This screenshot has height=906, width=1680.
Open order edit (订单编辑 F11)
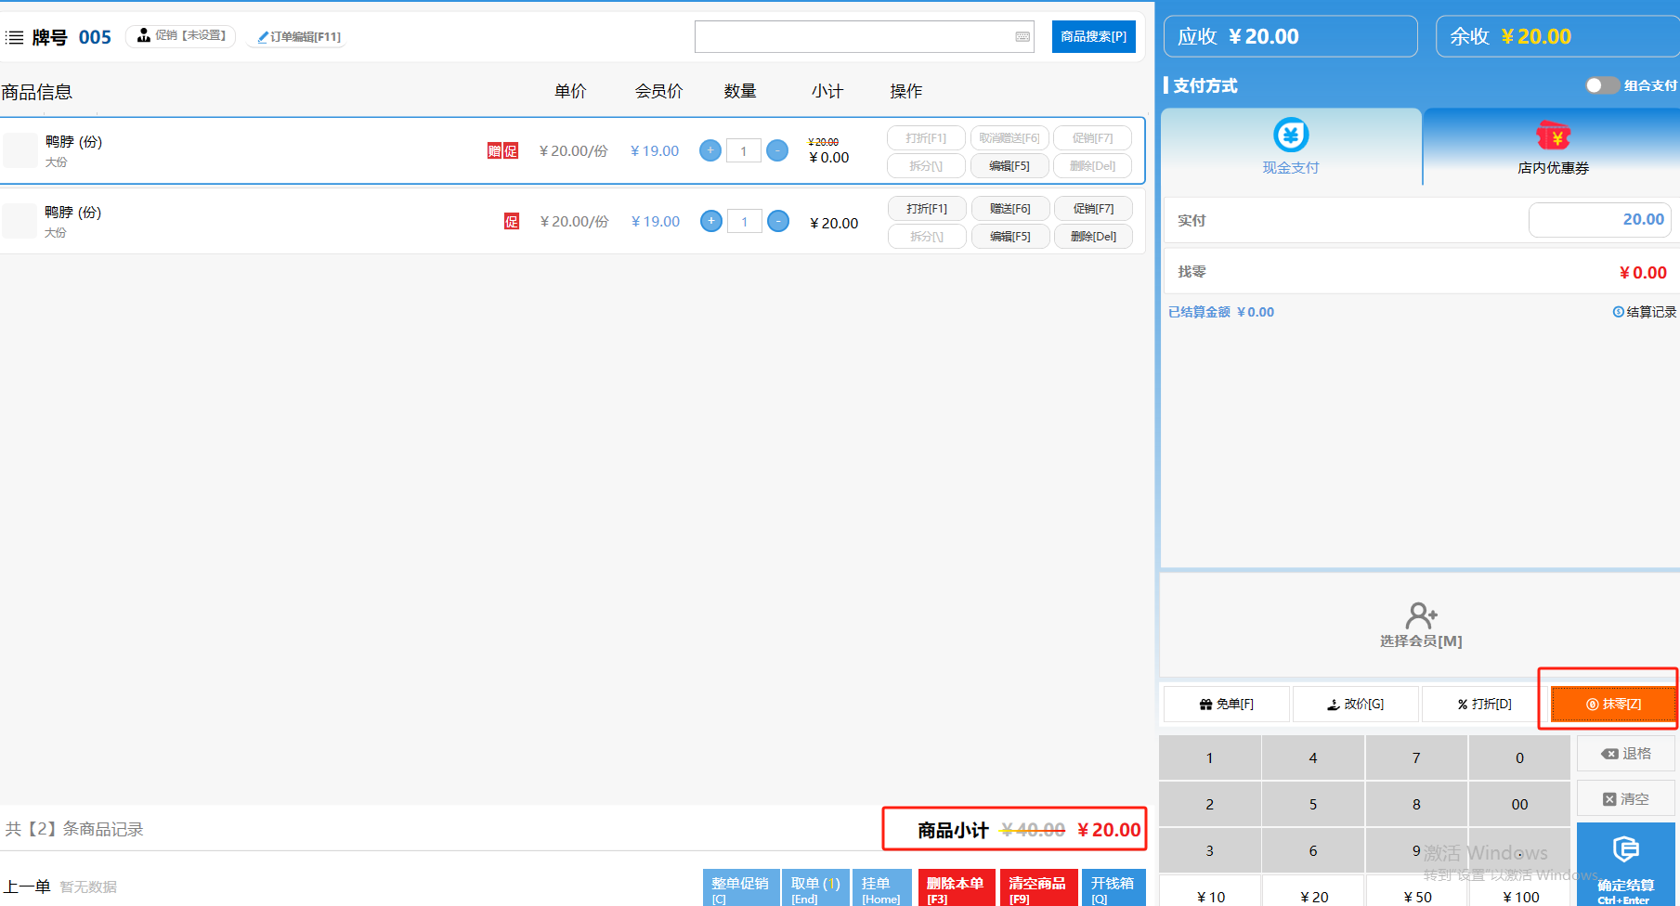point(298,37)
